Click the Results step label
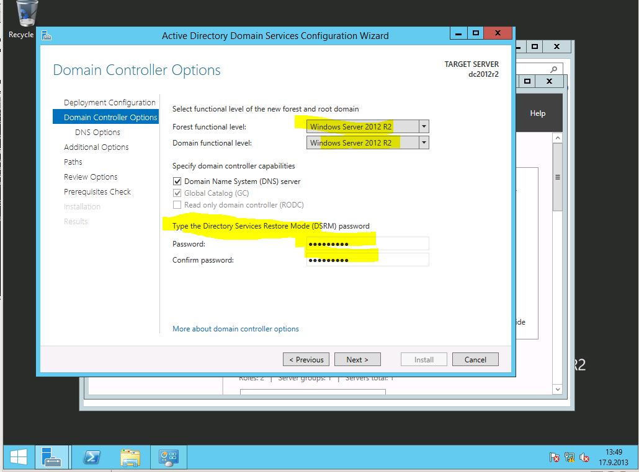Image resolution: width=639 pixels, height=472 pixels. [x=76, y=221]
